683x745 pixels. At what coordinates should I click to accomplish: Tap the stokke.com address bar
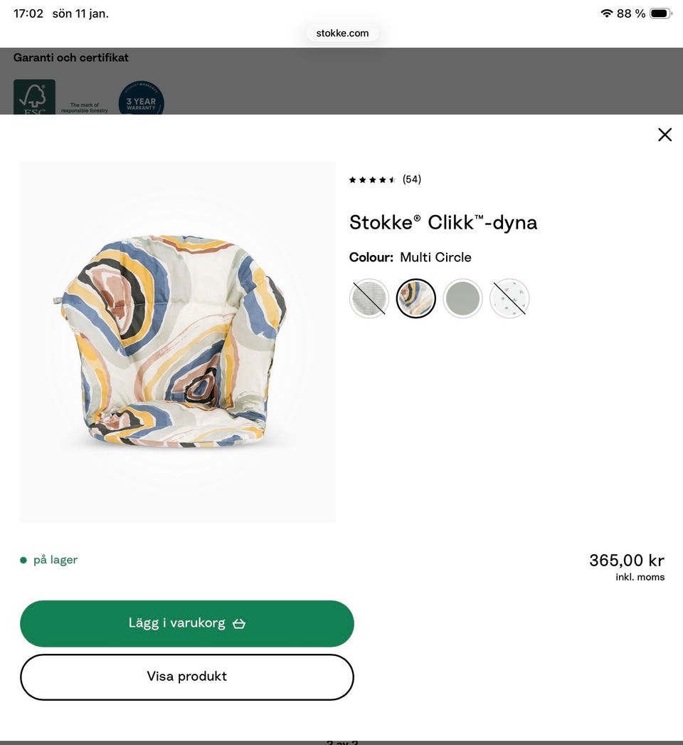(342, 33)
